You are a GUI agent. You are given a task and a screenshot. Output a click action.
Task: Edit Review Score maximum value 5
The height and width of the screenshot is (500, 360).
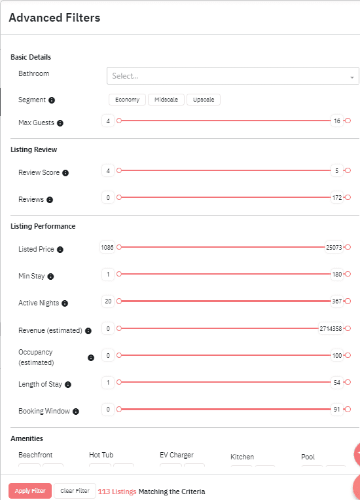tap(336, 170)
